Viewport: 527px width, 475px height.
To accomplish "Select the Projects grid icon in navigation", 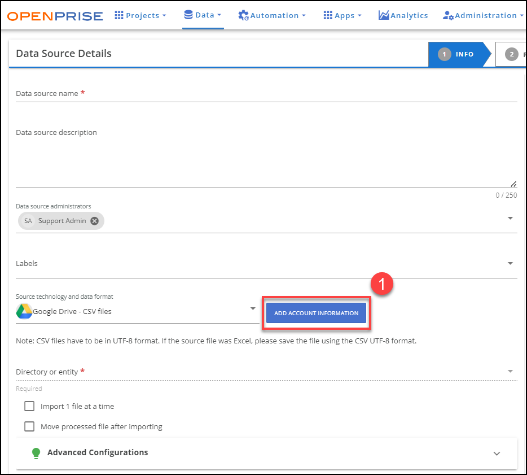I will coord(119,15).
